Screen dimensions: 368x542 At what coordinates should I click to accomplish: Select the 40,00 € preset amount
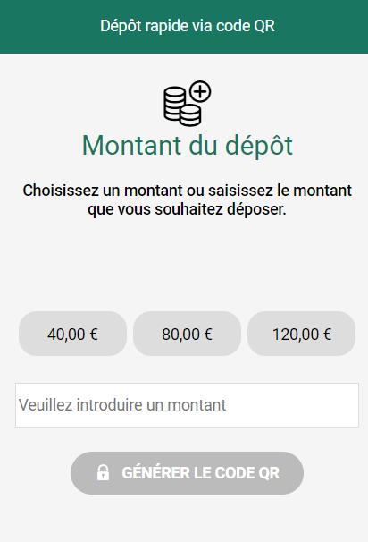[x=73, y=334]
